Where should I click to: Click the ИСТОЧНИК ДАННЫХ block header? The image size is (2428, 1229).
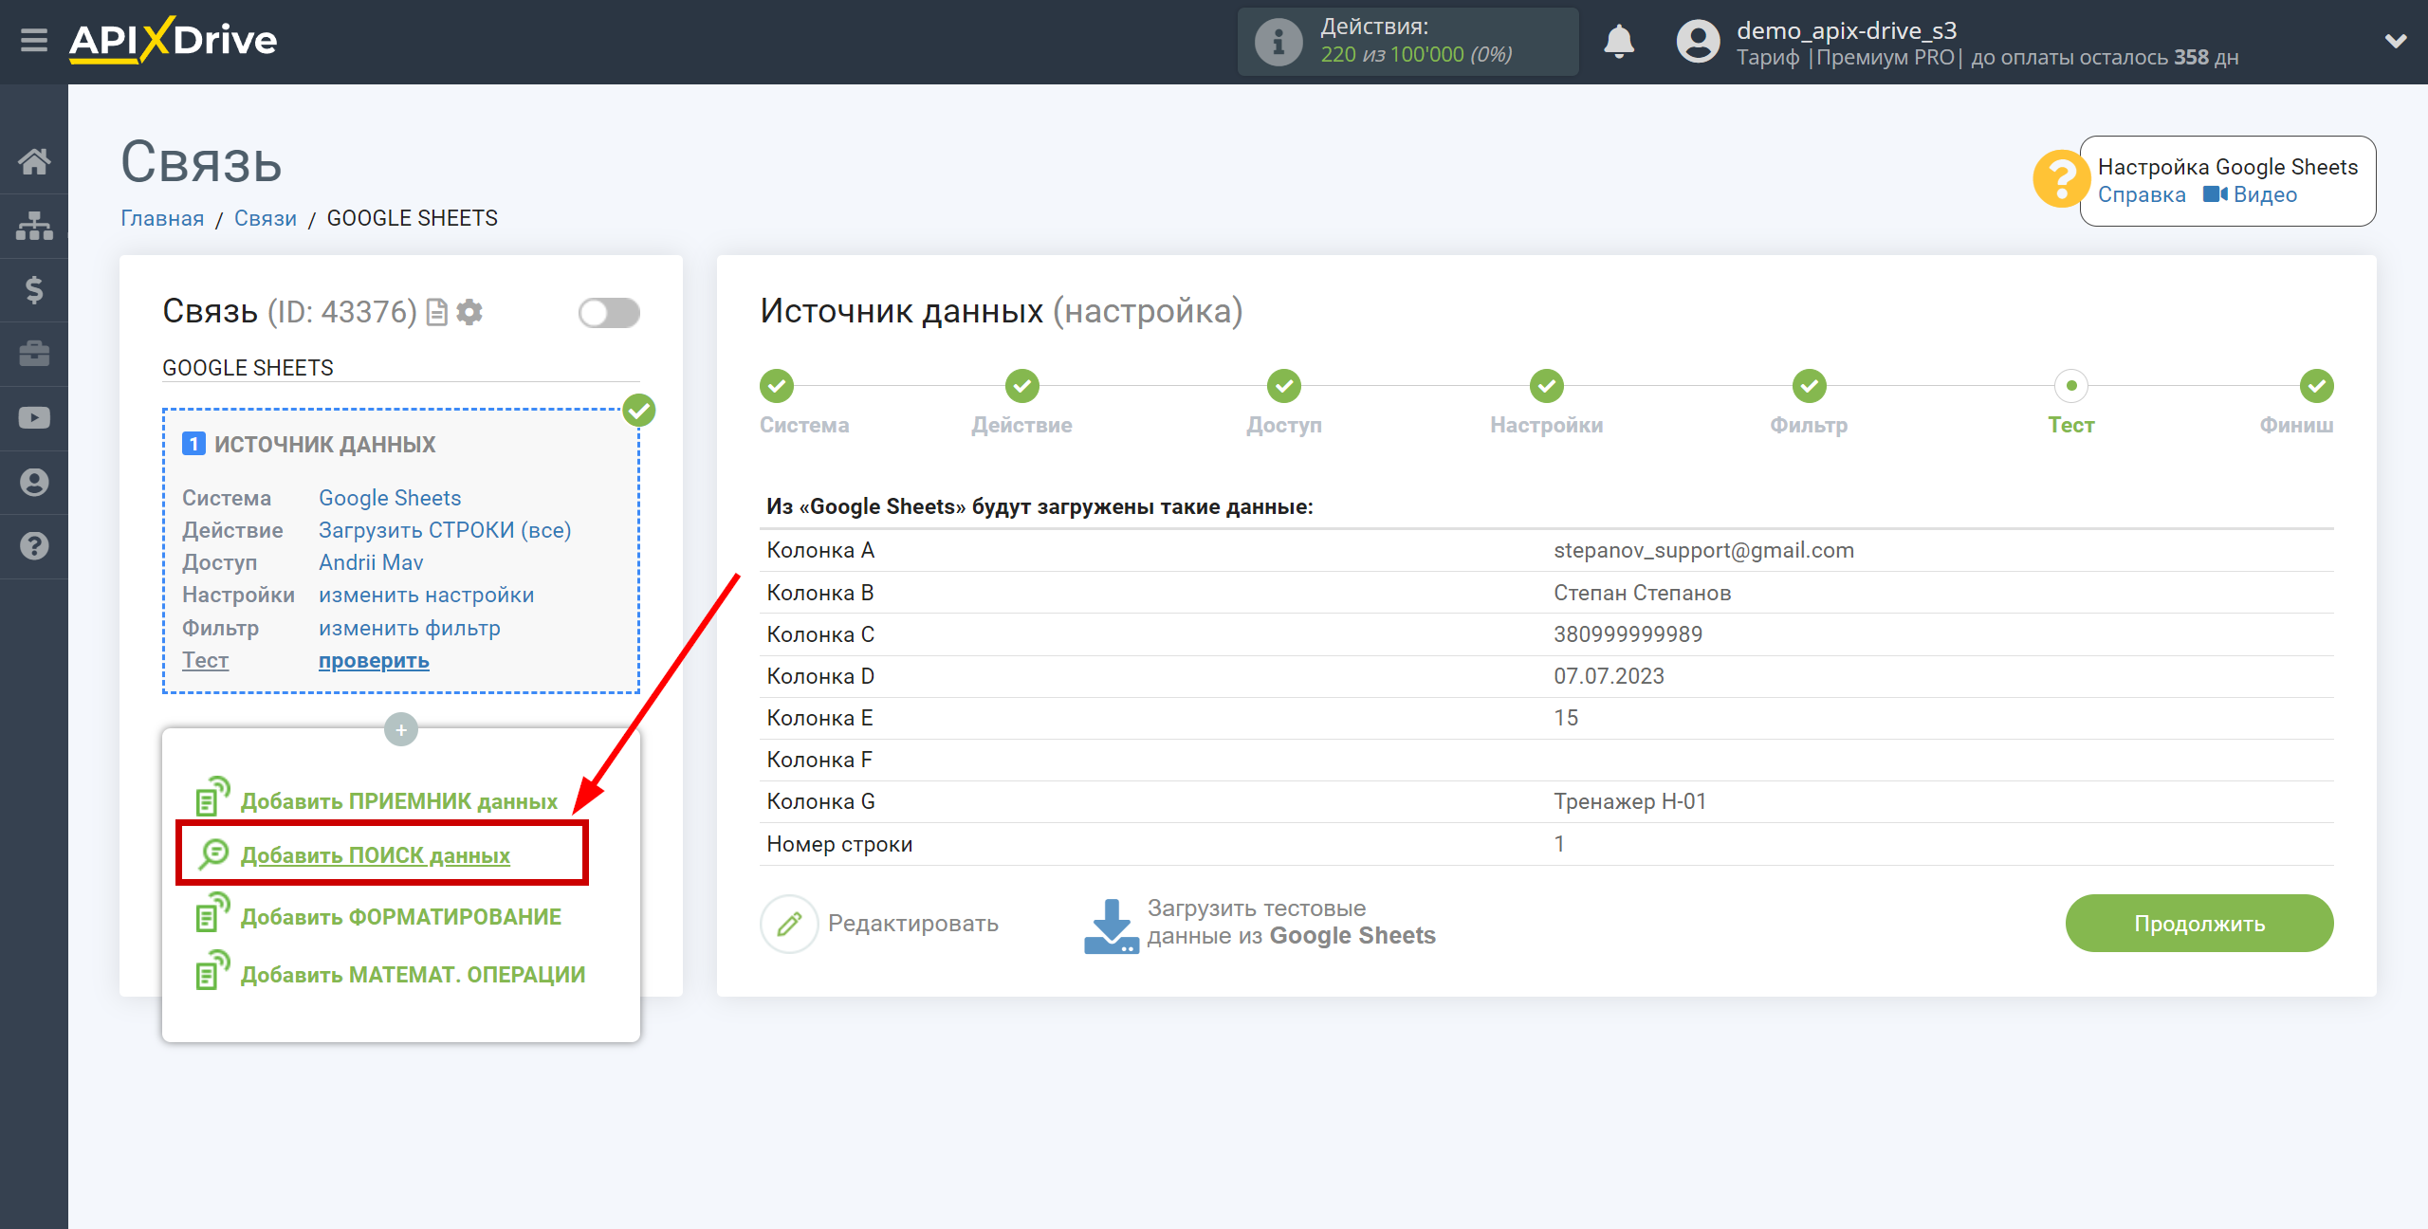pos(324,444)
